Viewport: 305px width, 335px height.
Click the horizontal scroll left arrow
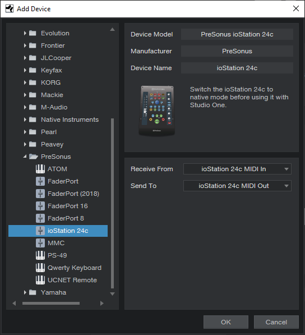coord(15,303)
